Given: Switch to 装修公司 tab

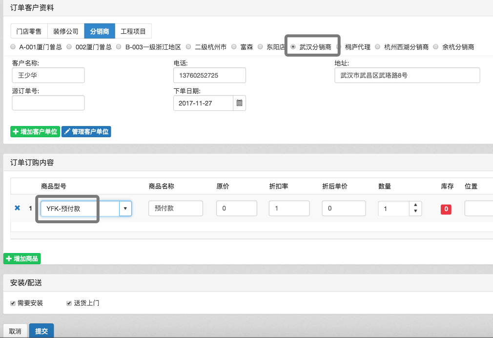Looking at the screenshot, I should 66,31.
